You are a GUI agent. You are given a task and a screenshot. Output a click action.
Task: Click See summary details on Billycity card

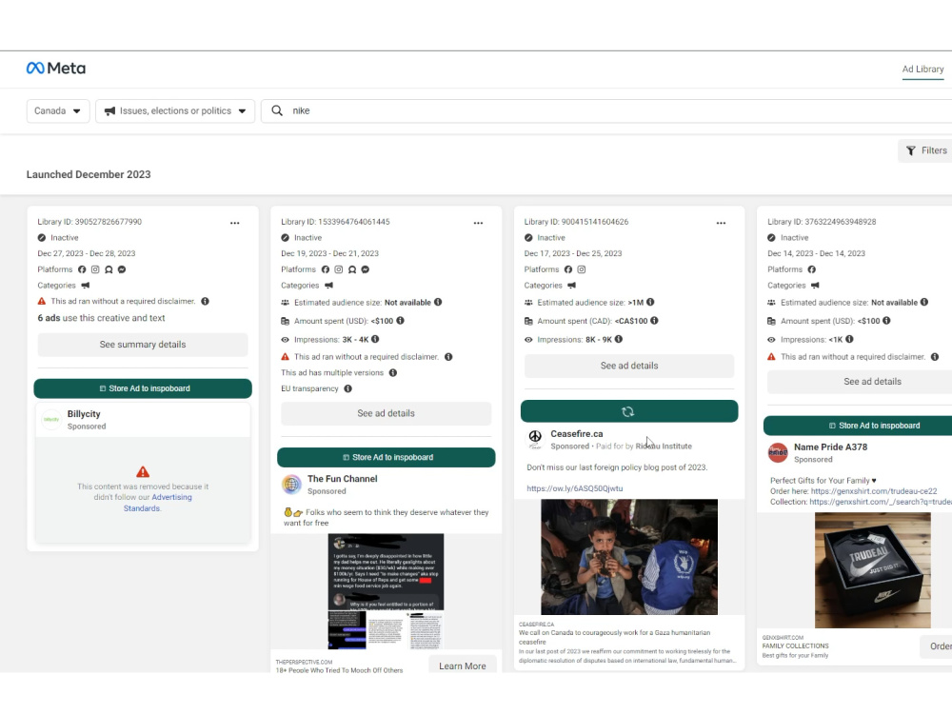(x=143, y=344)
